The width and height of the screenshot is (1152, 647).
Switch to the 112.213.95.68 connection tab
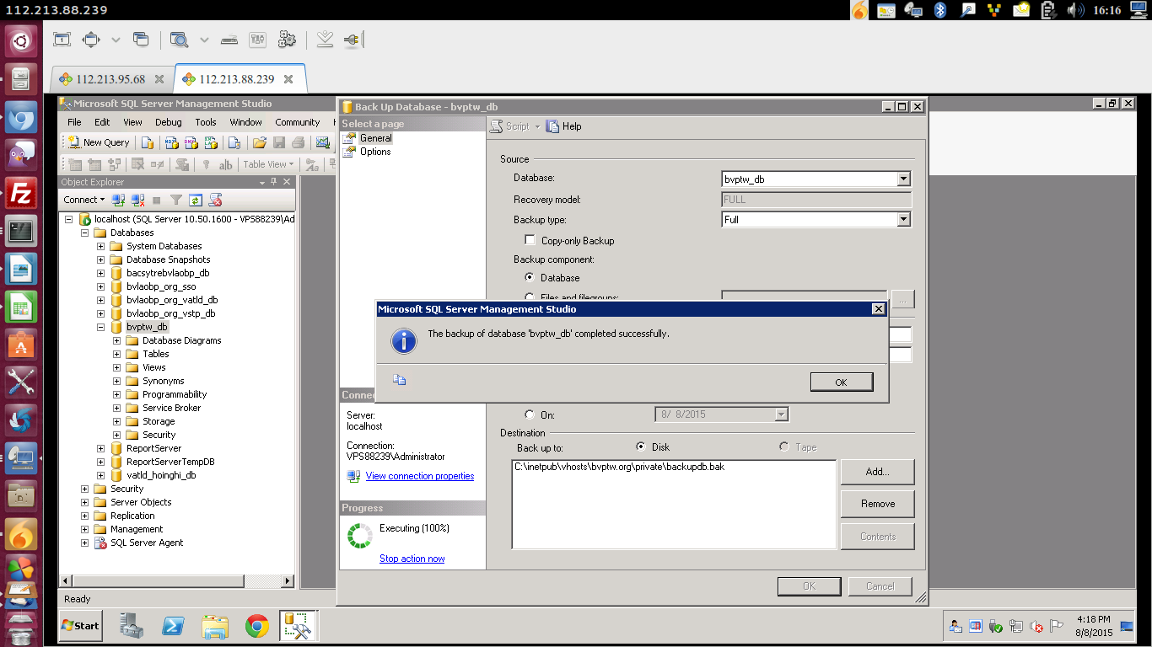[x=110, y=79]
